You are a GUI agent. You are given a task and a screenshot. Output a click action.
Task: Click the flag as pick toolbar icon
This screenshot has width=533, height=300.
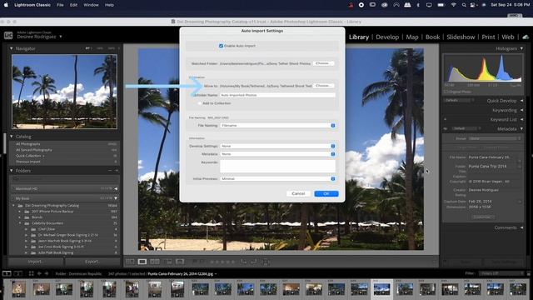[195, 262]
